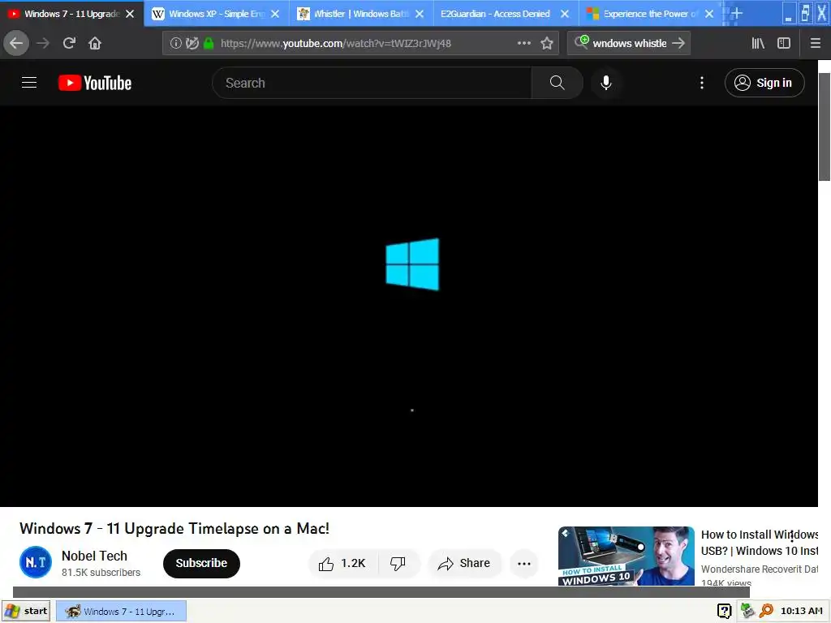This screenshot has height=623, width=831.
Task: Click the YouTube search magnifier button
Action: [557, 83]
